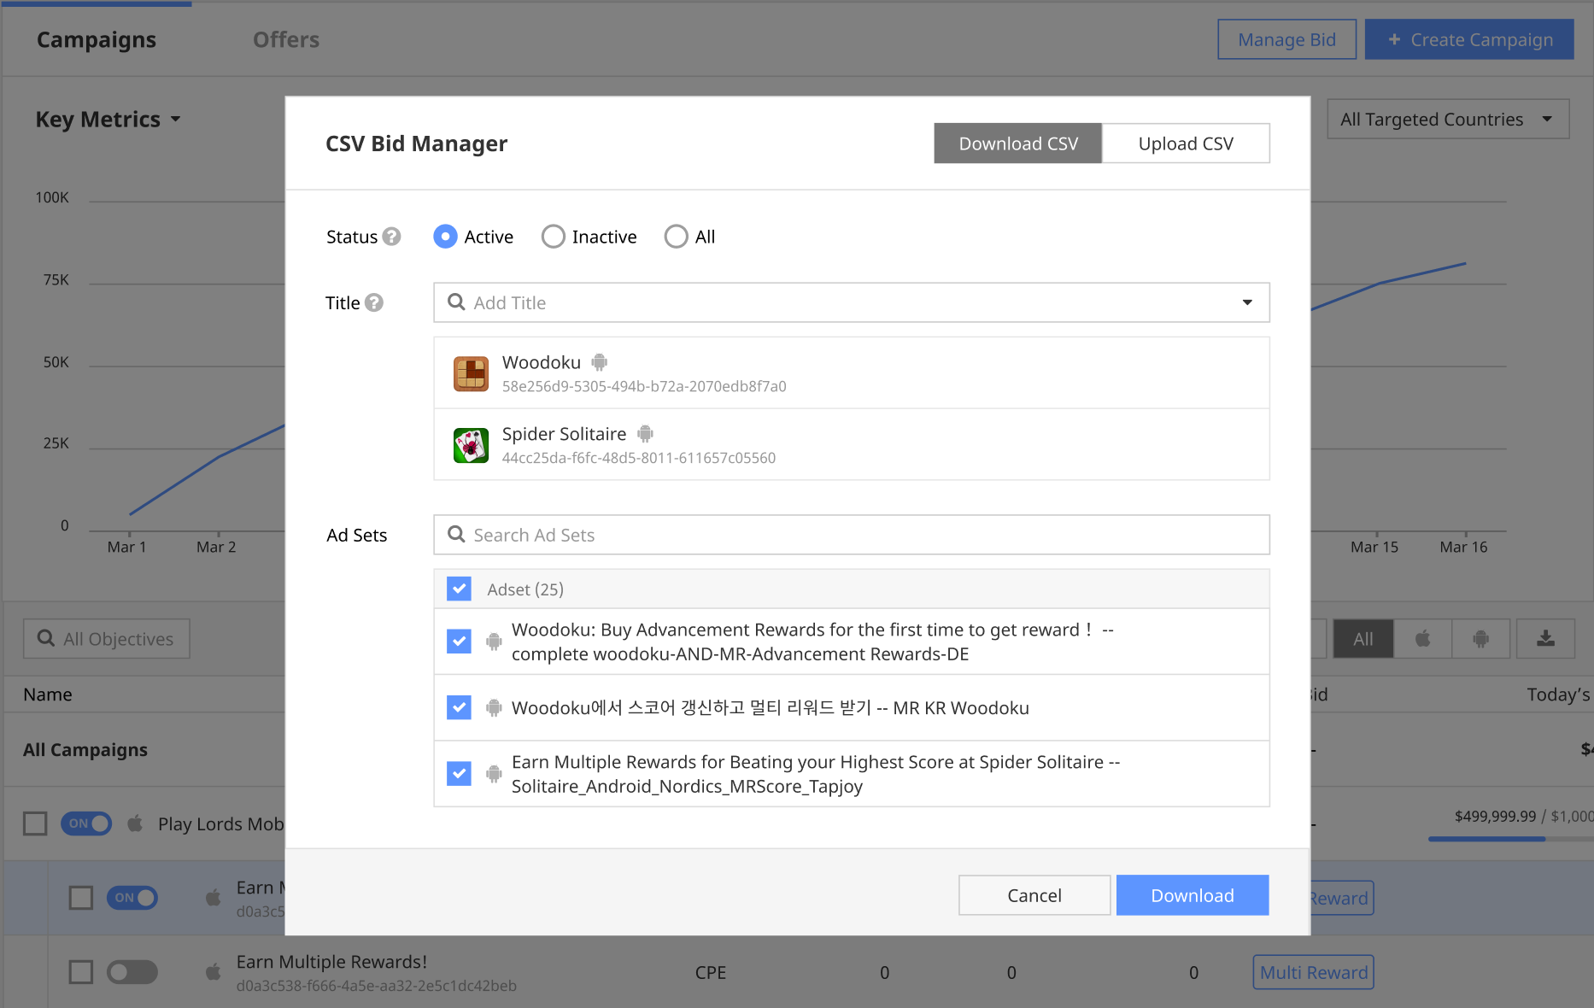This screenshot has width=1594, height=1008.
Task: Uncheck the MR KR Woodoku ad set
Action: coord(459,707)
